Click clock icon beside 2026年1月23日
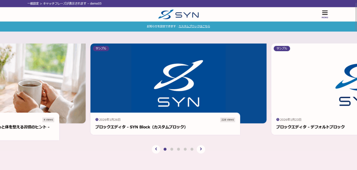The image size is (357, 170). pos(278,120)
